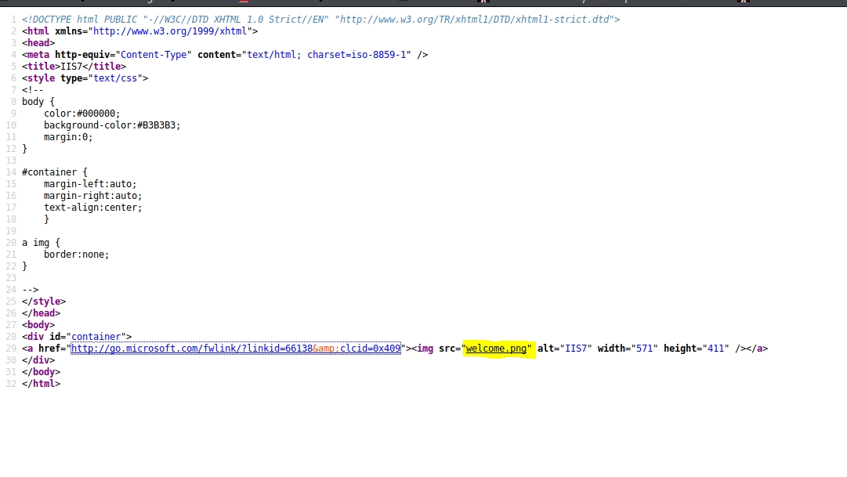This screenshot has height=477, width=847.
Task: Click the alt "IIS7" attribute value
Action: [x=578, y=349]
